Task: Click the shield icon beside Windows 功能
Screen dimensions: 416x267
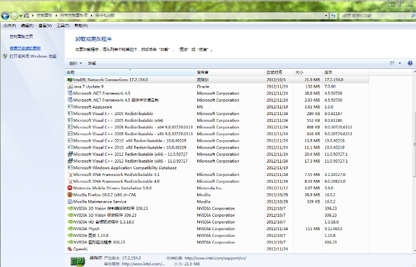Action: (5, 56)
